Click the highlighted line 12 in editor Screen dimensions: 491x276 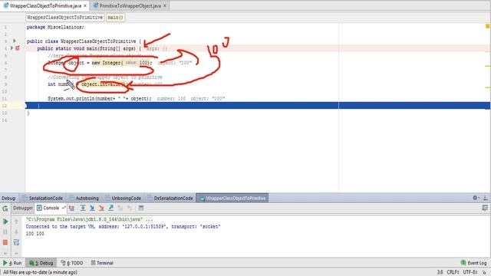[x=258, y=106]
